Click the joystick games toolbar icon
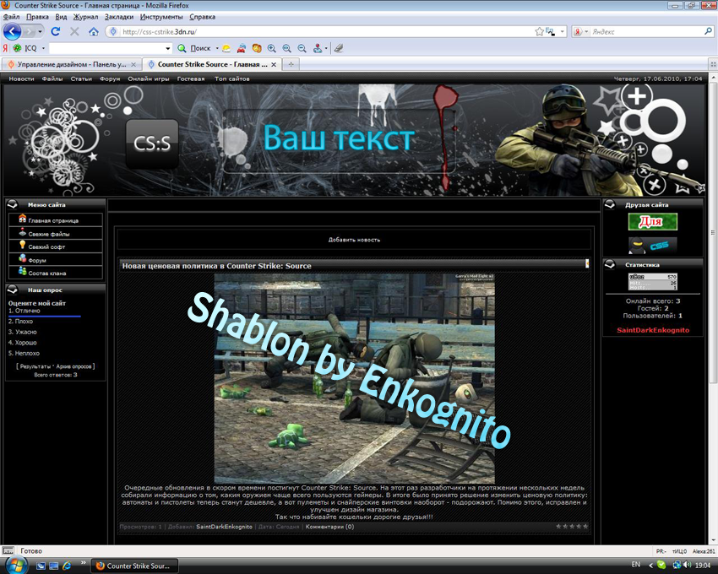Image resolution: width=718 pixels, height=574 pixels. [318, 48]
